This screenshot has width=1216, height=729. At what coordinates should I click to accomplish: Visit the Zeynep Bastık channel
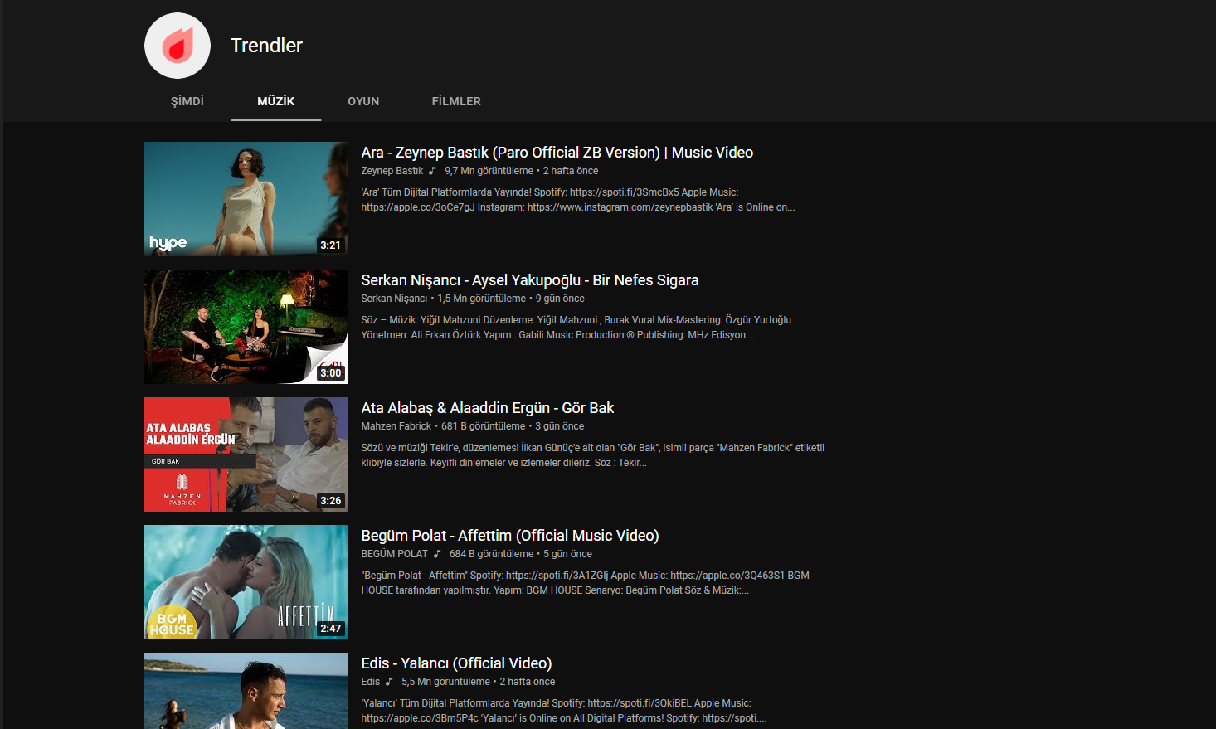click(x=392, y=171)
